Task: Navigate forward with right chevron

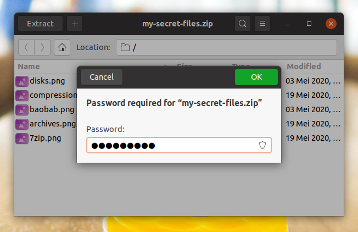Action: tap(42, 47)
